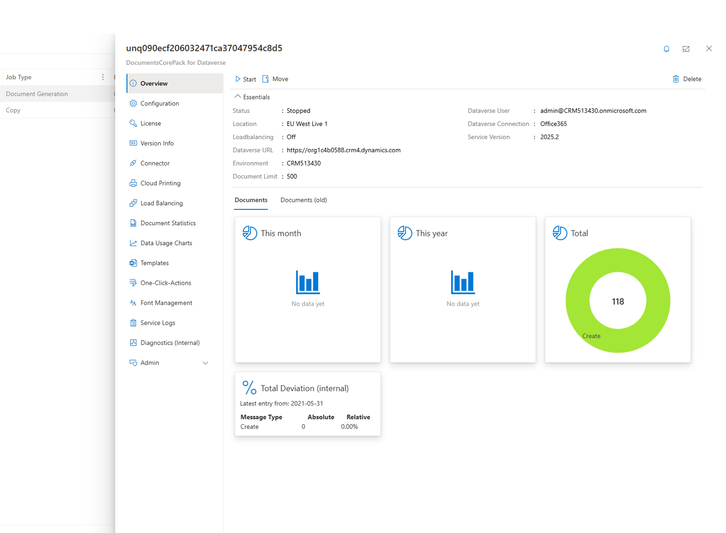
Task: Click the Total pie chart icon
Action: [x=560, y=233]
